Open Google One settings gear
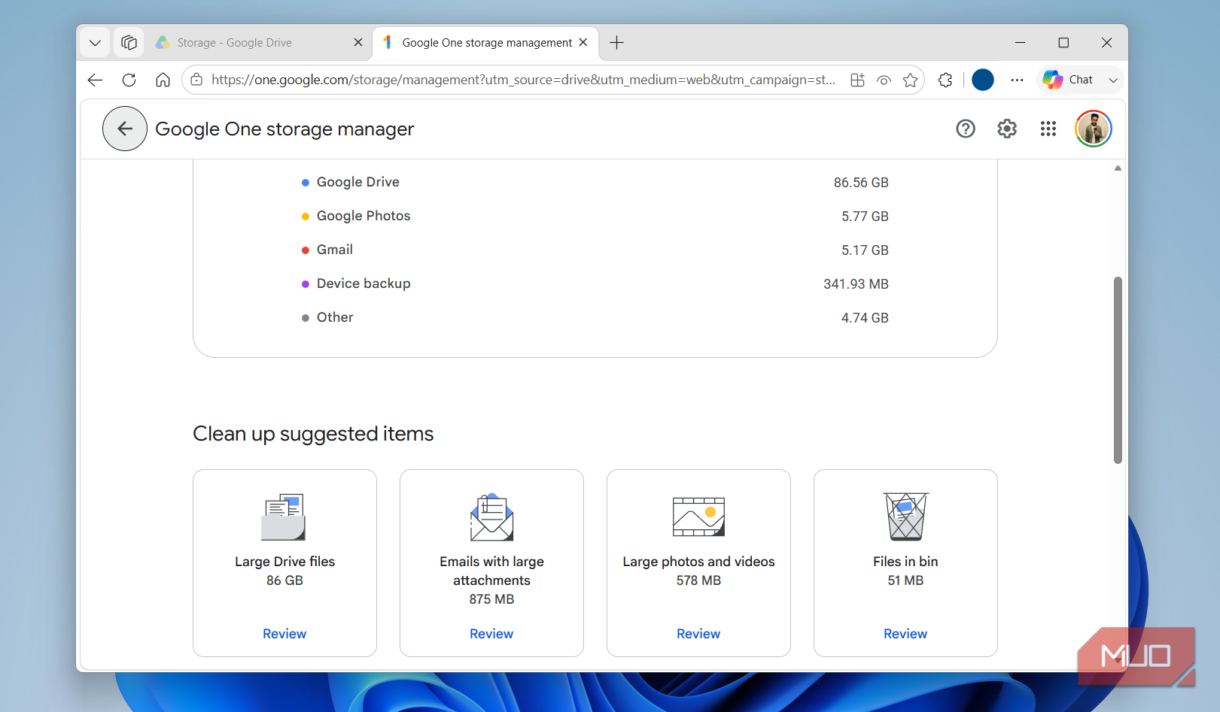The image size is (1220, 712). click(1007, 129)
